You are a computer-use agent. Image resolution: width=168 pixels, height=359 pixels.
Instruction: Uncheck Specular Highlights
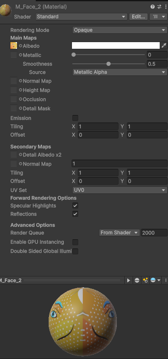[x=75, y=206]
